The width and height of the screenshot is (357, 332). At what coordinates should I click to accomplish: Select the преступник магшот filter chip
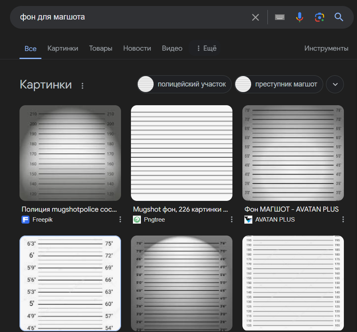(279, 84)
